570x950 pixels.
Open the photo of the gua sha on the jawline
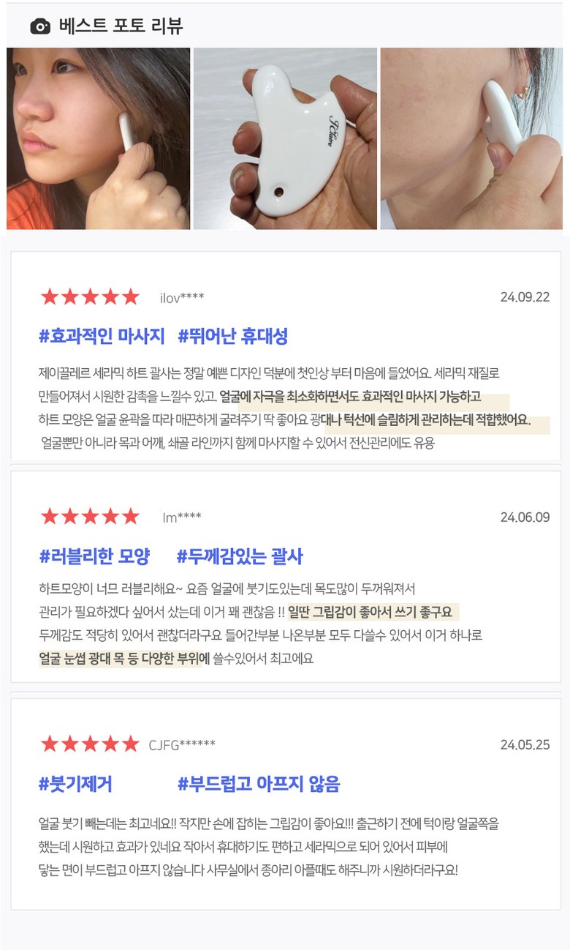tap(472, 138)
